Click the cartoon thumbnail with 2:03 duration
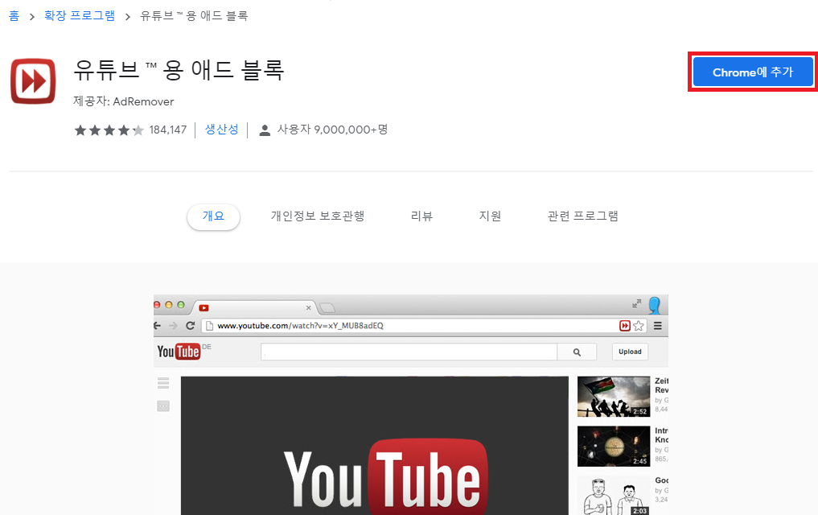The height and width of the screenshot is (515, 818). [x=614, y=496]
